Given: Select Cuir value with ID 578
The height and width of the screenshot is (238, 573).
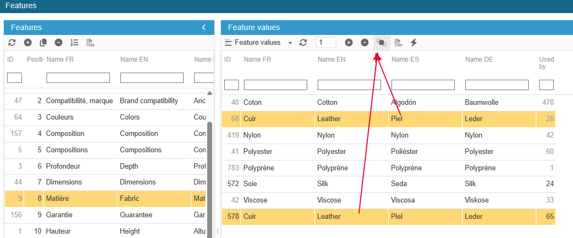Looking at the screenshot, I should pos(388,217).
